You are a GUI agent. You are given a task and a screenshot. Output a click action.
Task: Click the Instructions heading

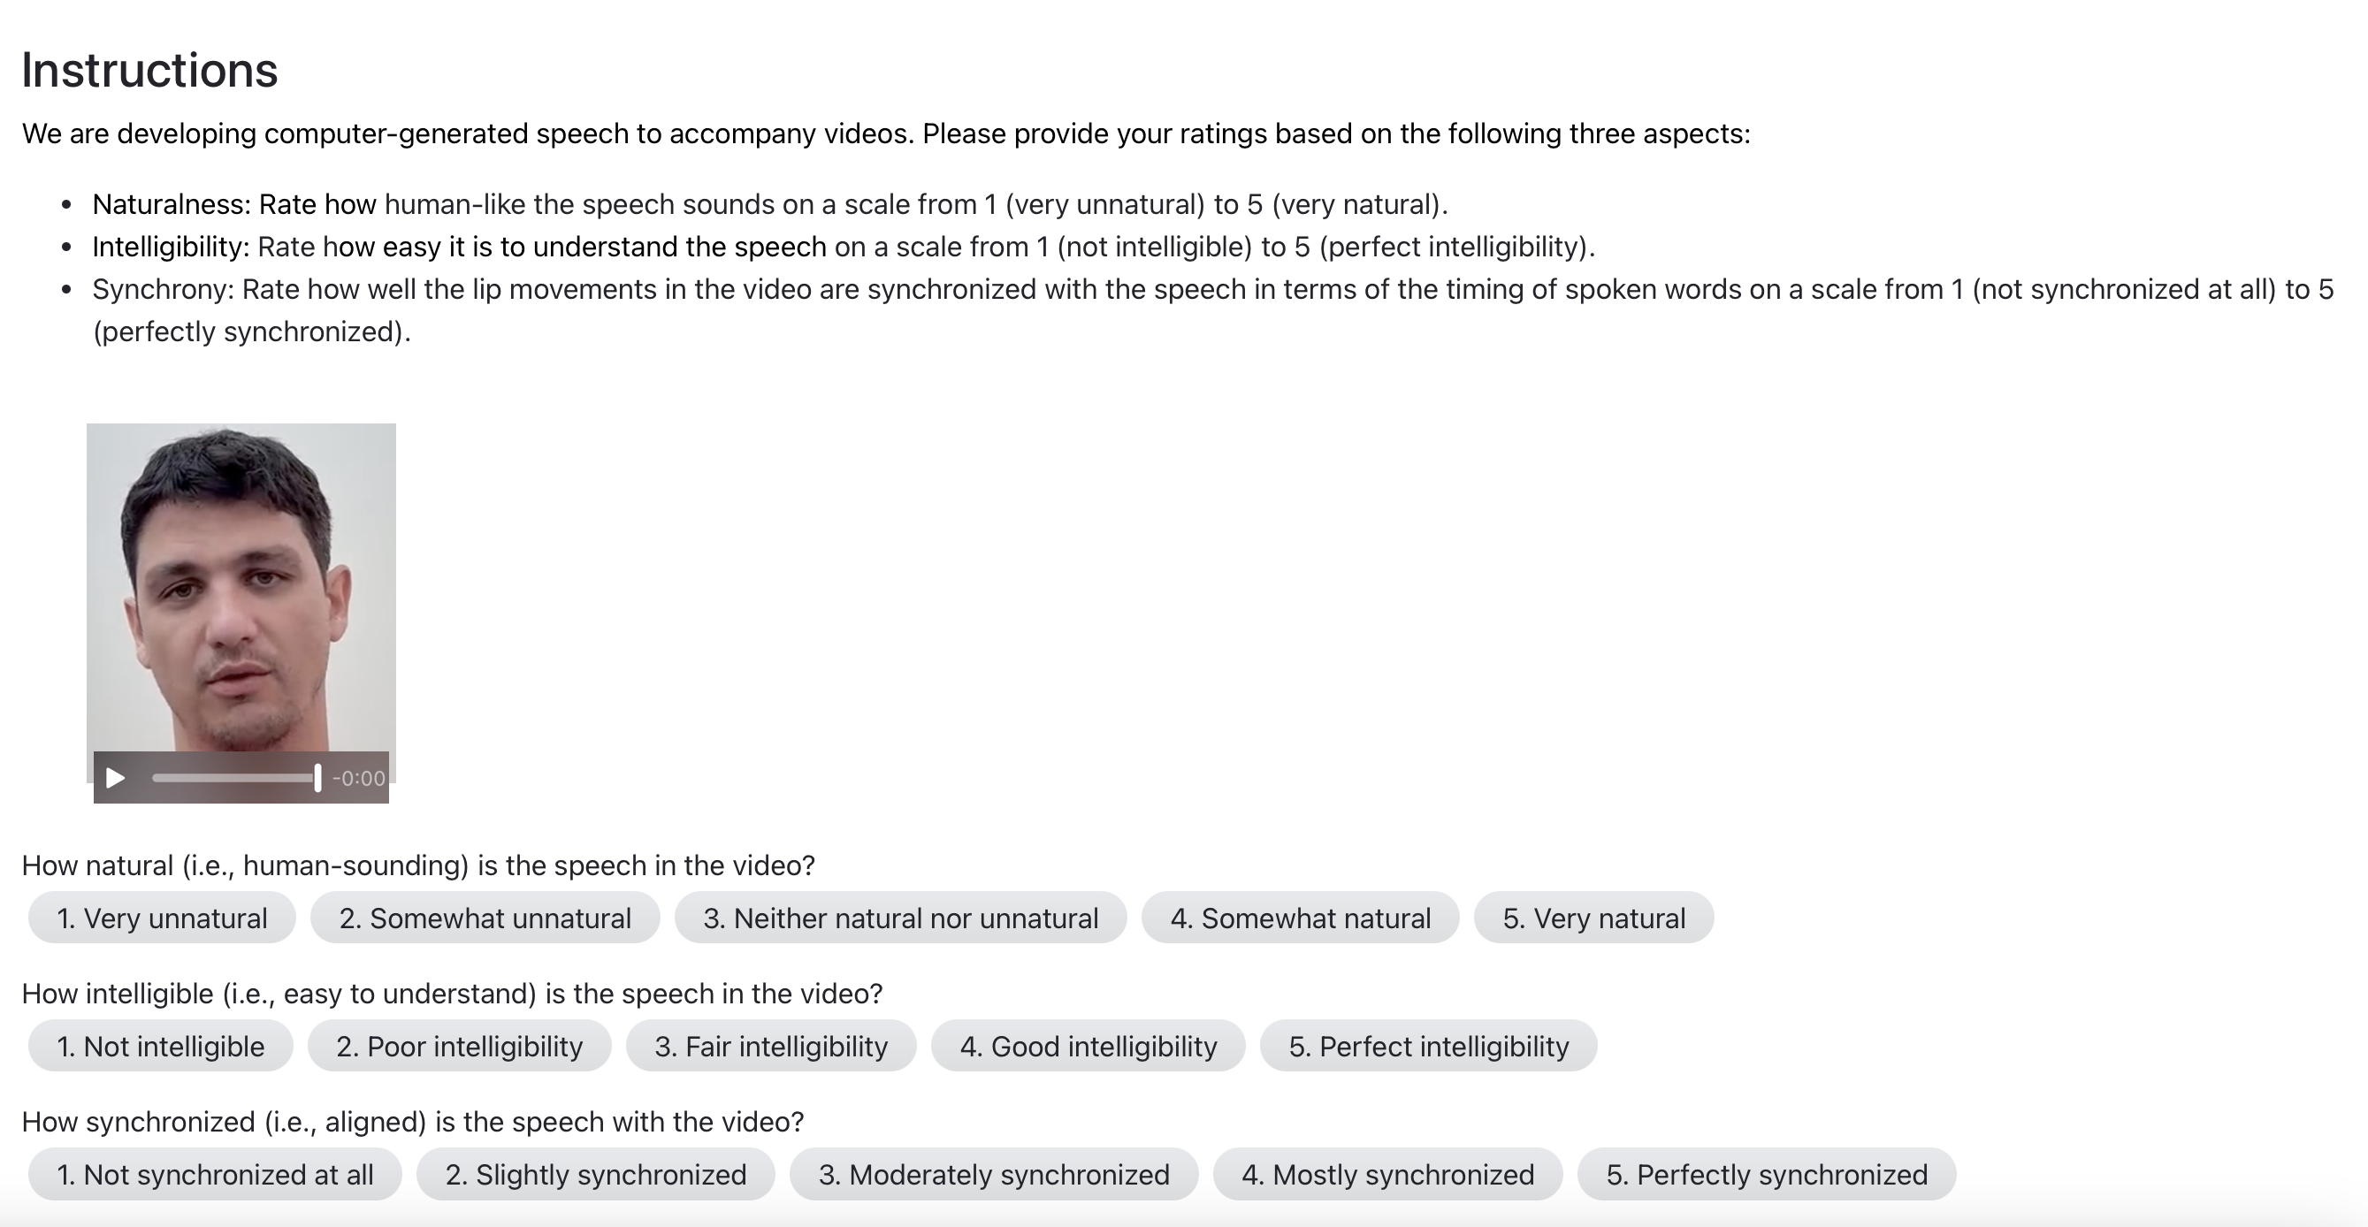pos(149,71)
